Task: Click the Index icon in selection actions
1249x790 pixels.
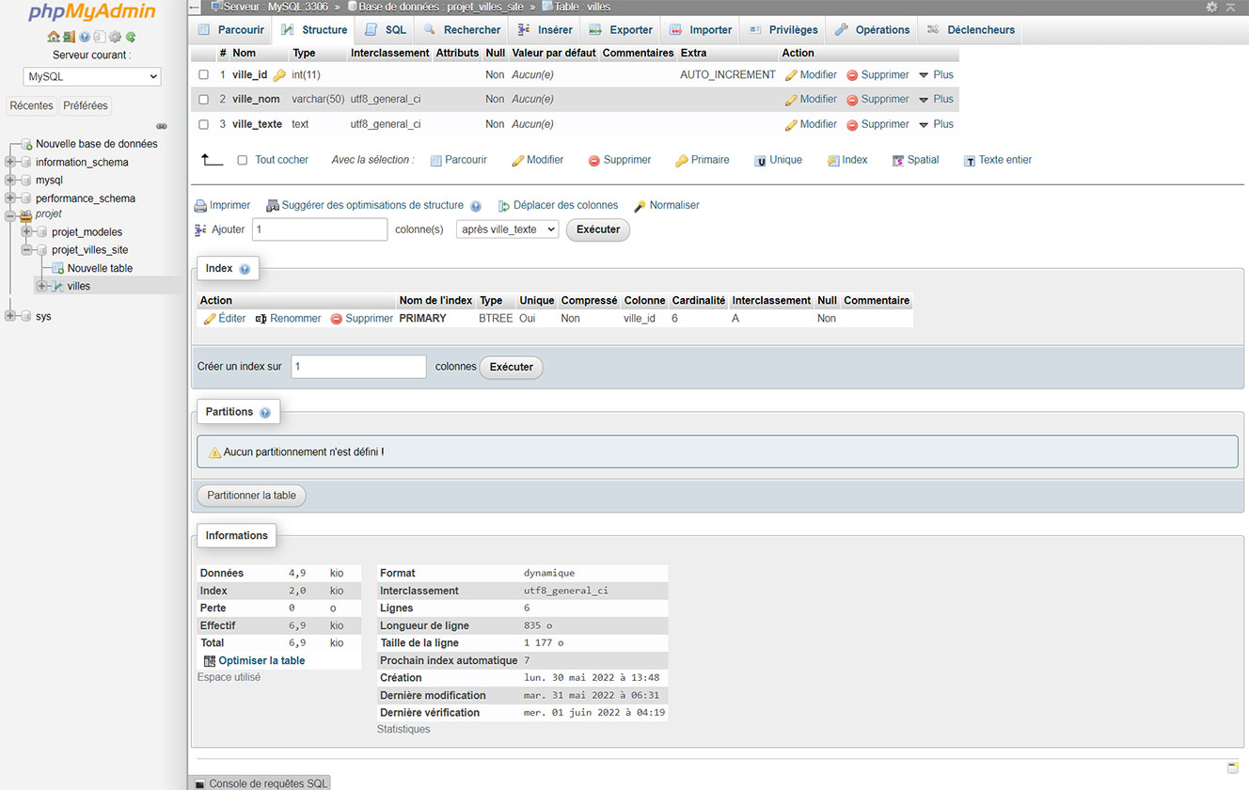Action: [833, 161]
